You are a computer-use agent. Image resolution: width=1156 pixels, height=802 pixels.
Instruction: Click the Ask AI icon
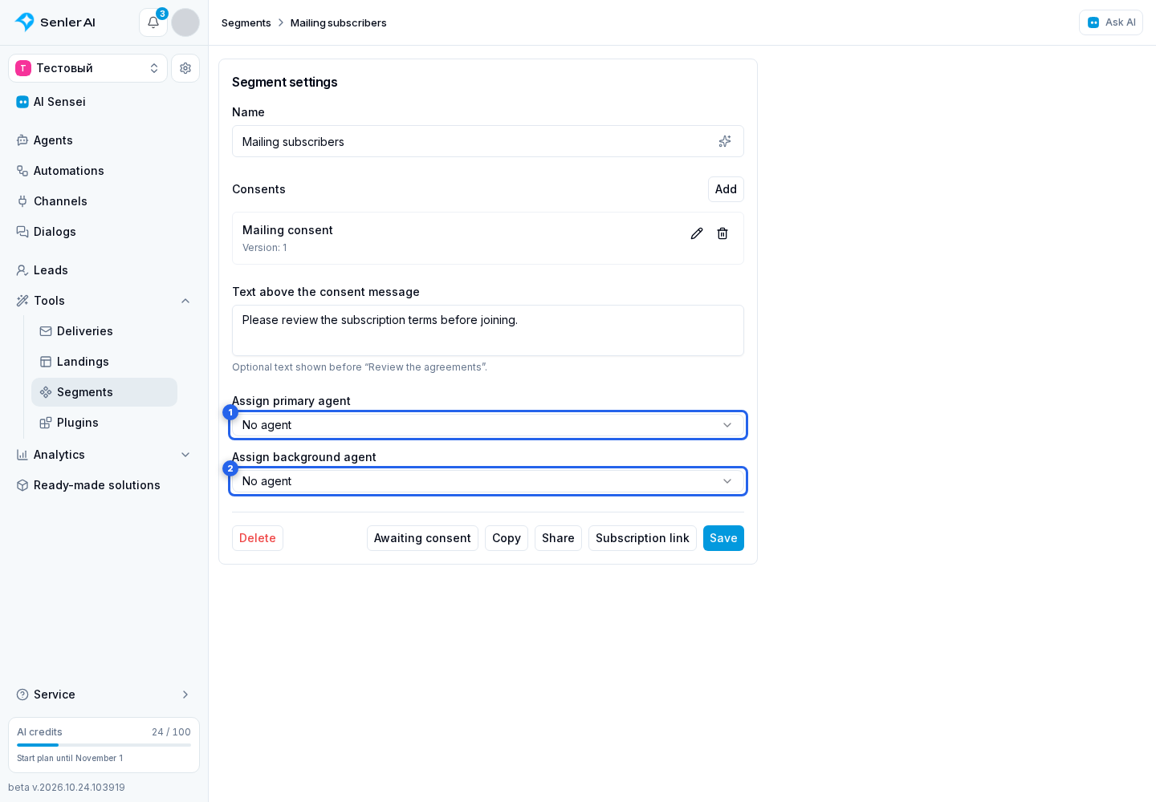tap(1093, 22)
